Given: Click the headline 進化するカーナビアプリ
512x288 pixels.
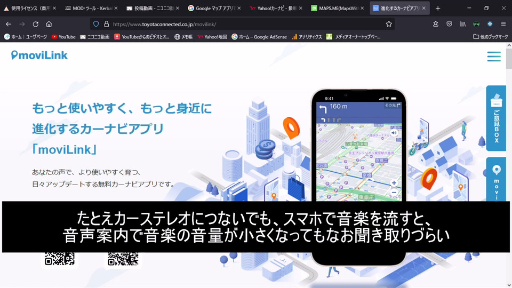Looking at the screenshot, I should point(98,129).
